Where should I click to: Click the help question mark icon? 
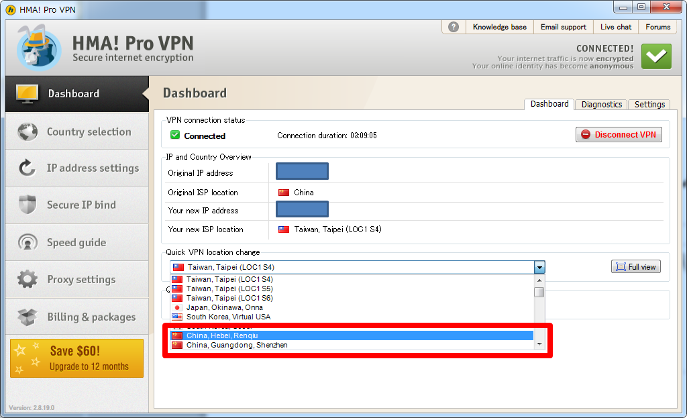pos(454,27)
